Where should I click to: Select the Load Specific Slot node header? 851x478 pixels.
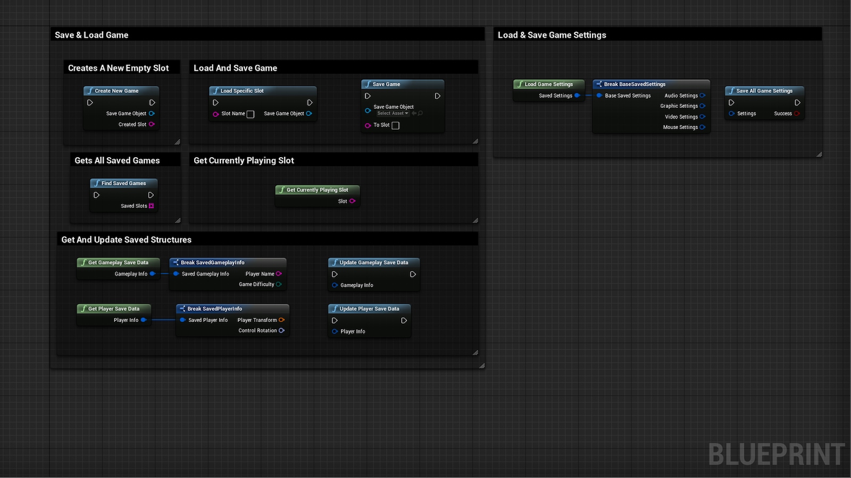coord(263,91)
